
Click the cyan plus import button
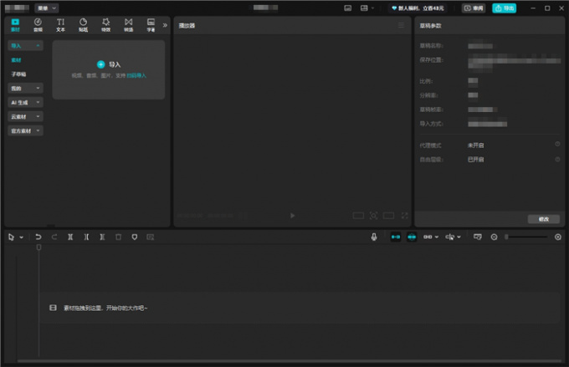[101, 64]
